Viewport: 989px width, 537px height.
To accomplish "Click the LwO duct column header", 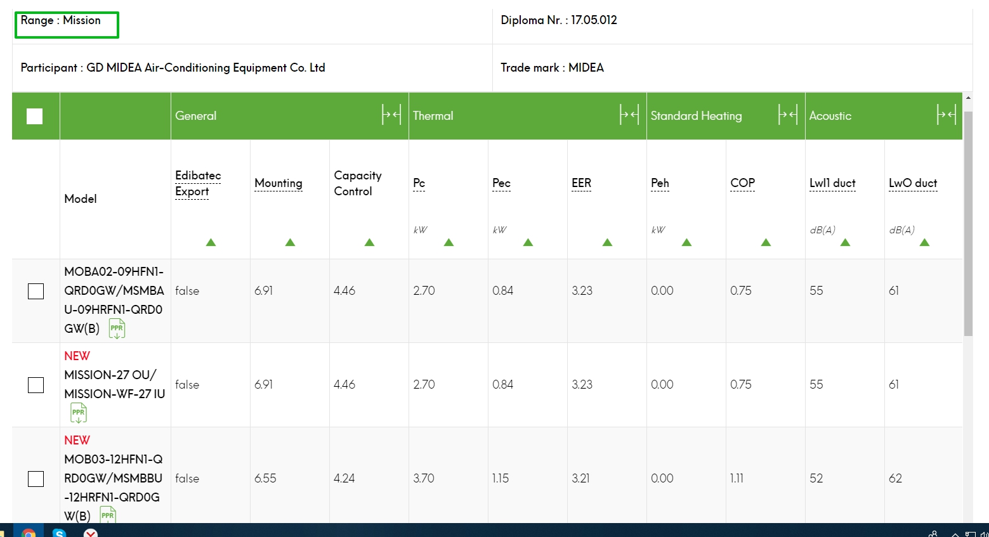I will 913,183.
